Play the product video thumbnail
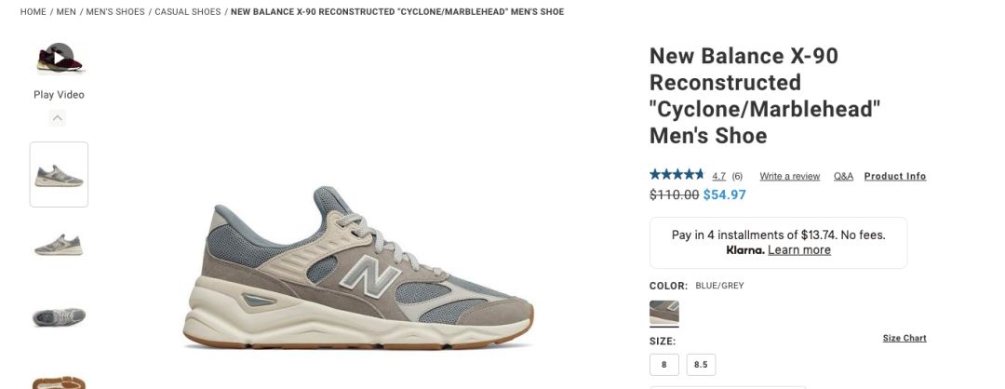This screenshot has height=389, width=1005. pyautogui.click(x=59, y=59)
